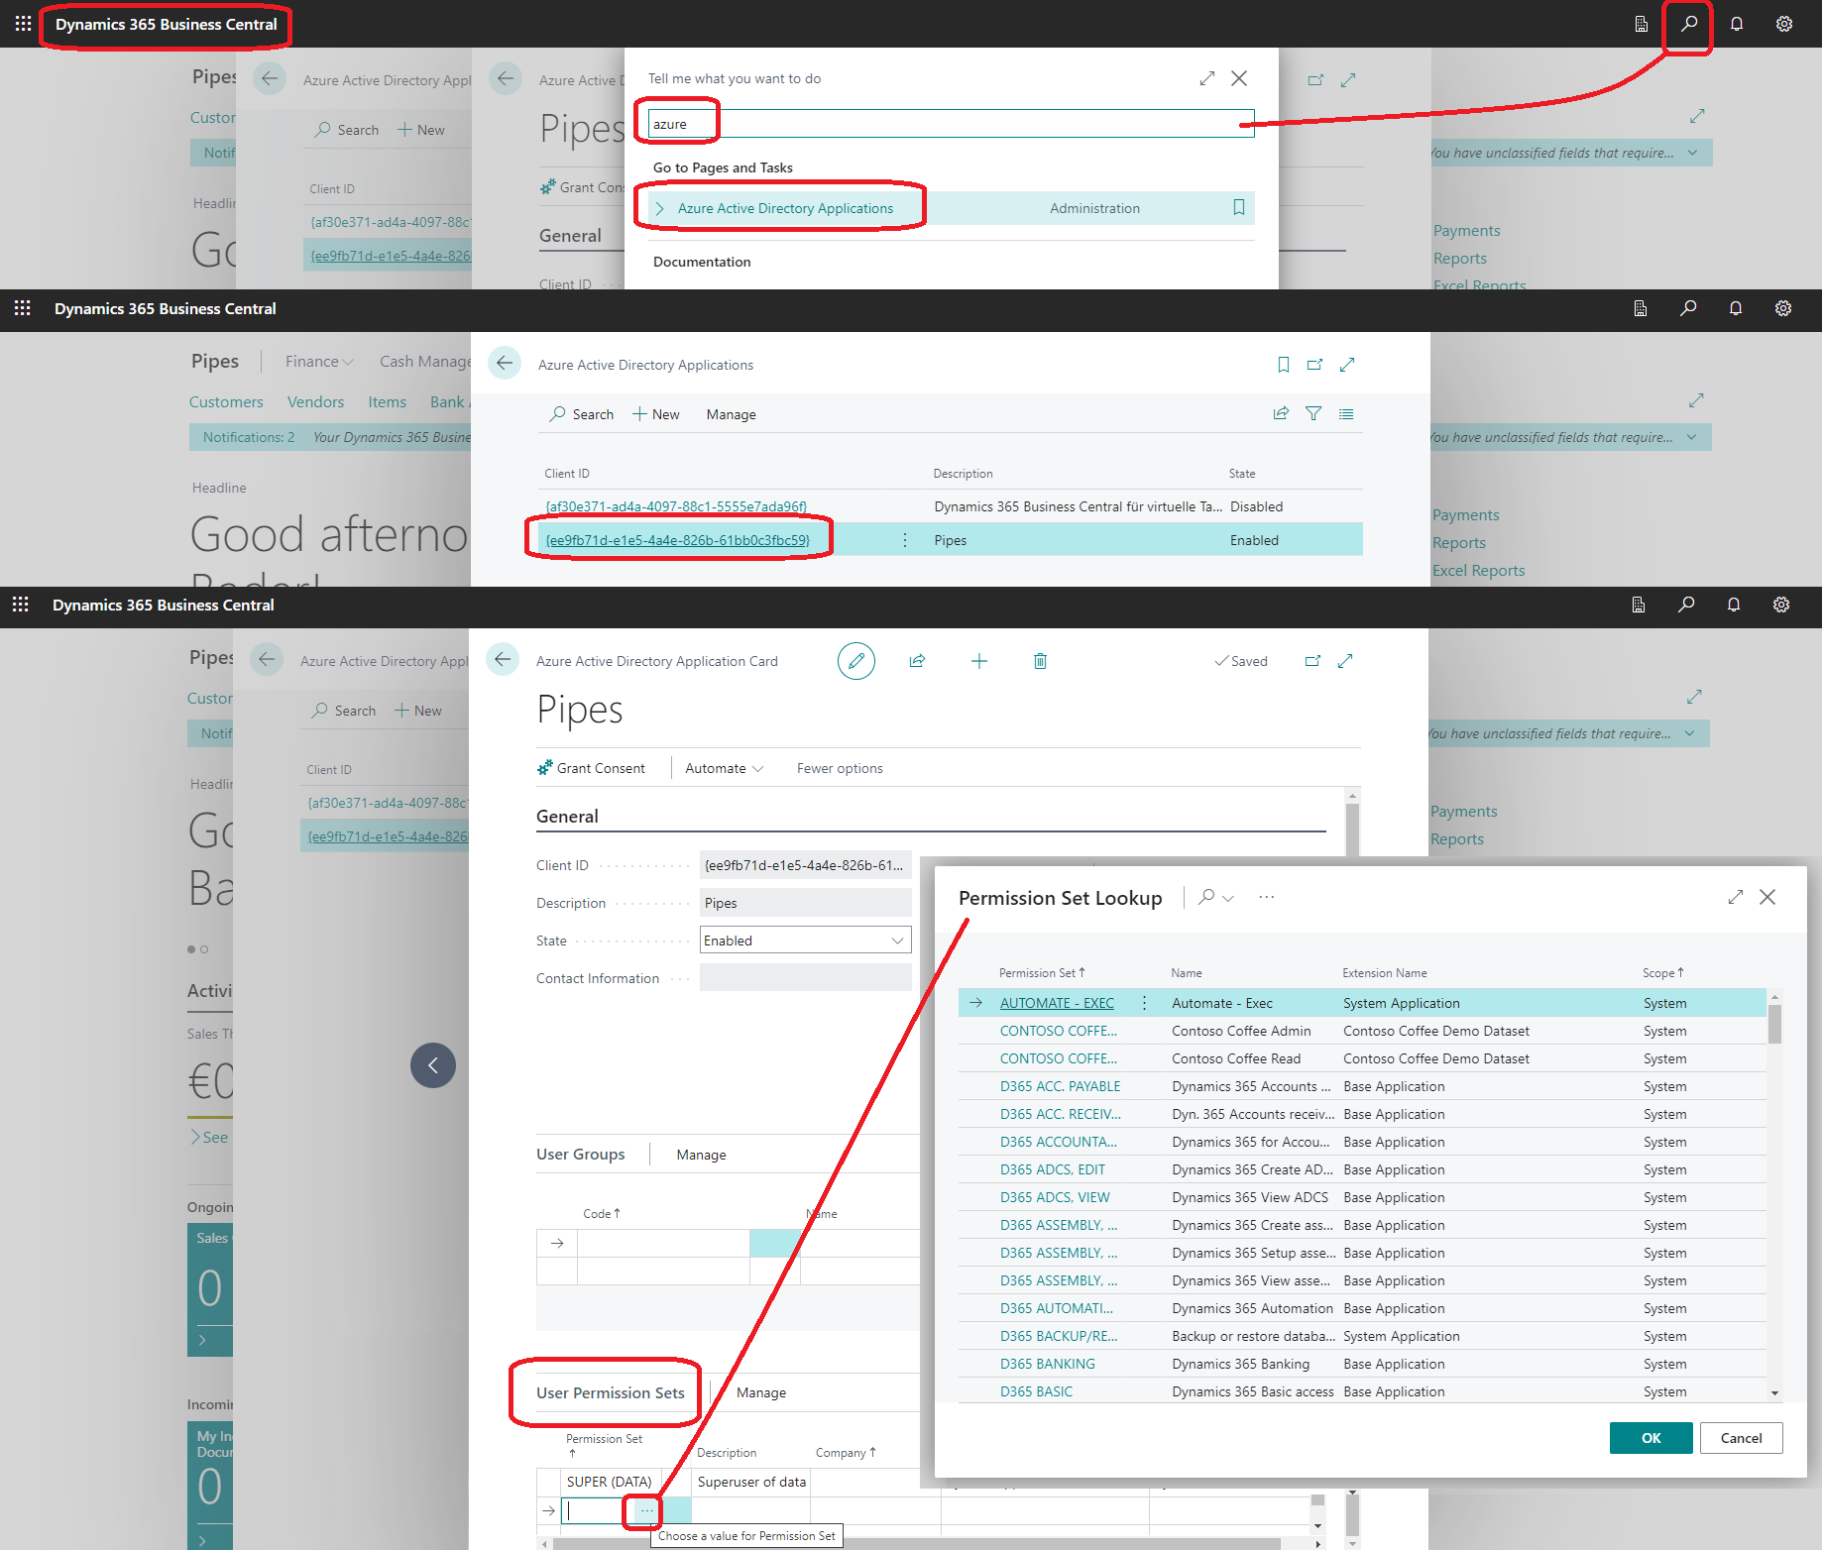1822x1550 pixels.
Task: Expand the Automate dropdown menu
Action: pyautogui.click(x=724, y=768)
